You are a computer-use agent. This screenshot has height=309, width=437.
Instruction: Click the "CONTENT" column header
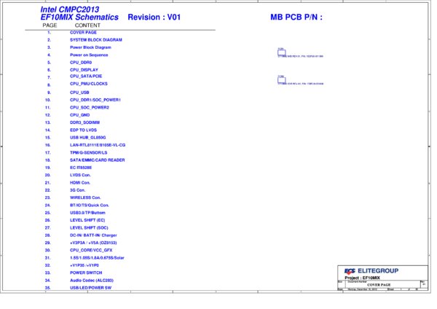[87, 26]
